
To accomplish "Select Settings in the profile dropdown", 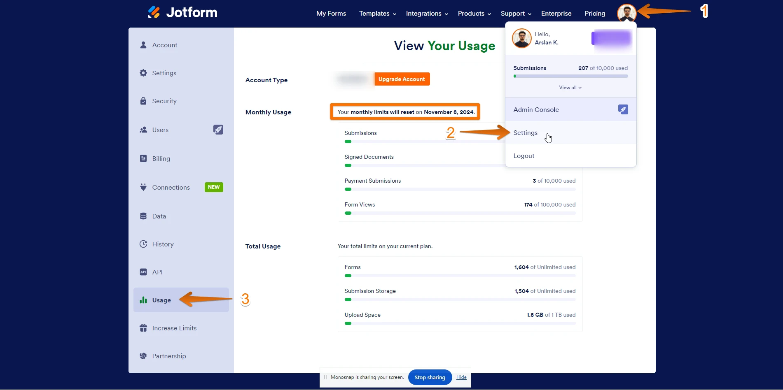I will [525, 133].
